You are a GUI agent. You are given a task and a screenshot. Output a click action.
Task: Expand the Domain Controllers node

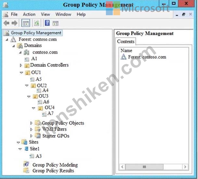21,65
